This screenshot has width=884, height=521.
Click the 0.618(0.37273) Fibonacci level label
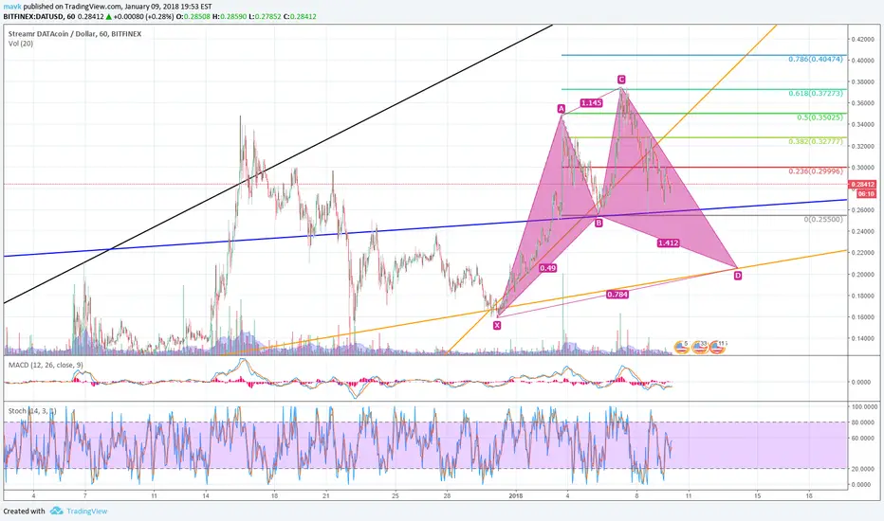(x=815, y=94)
